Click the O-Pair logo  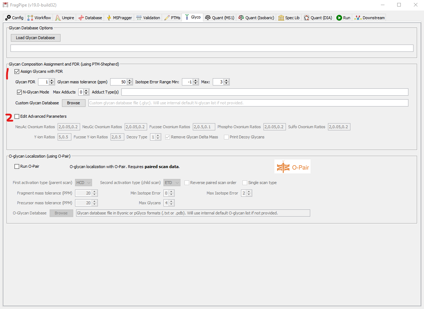[x=292, y=166]
